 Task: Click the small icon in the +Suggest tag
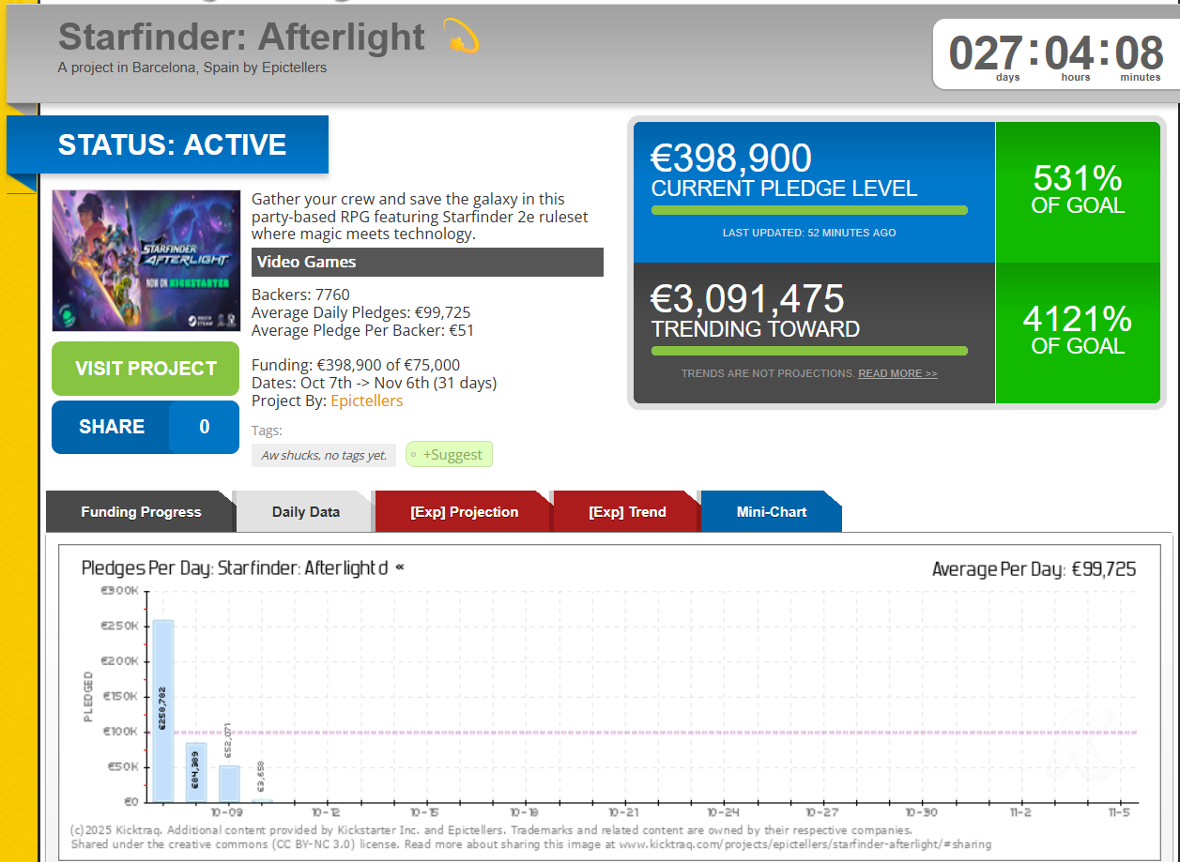tap(414, 455)
